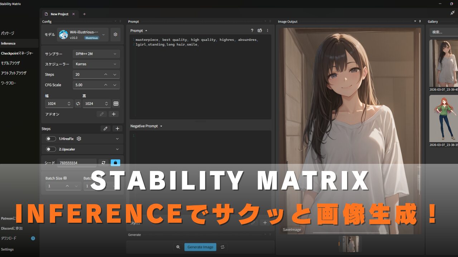
Task: Click the Generate Image button
Action: pyautogui.click(x=200, y=247)
